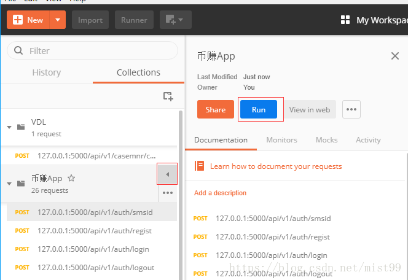This screenshot has height=280, width=408.
Task: Click the blue Run button
Action: (x=259, y=109)
